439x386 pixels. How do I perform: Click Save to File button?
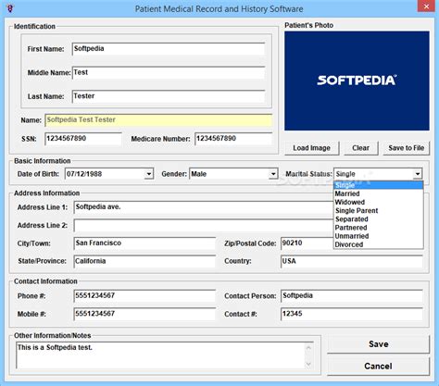[407, 148]
